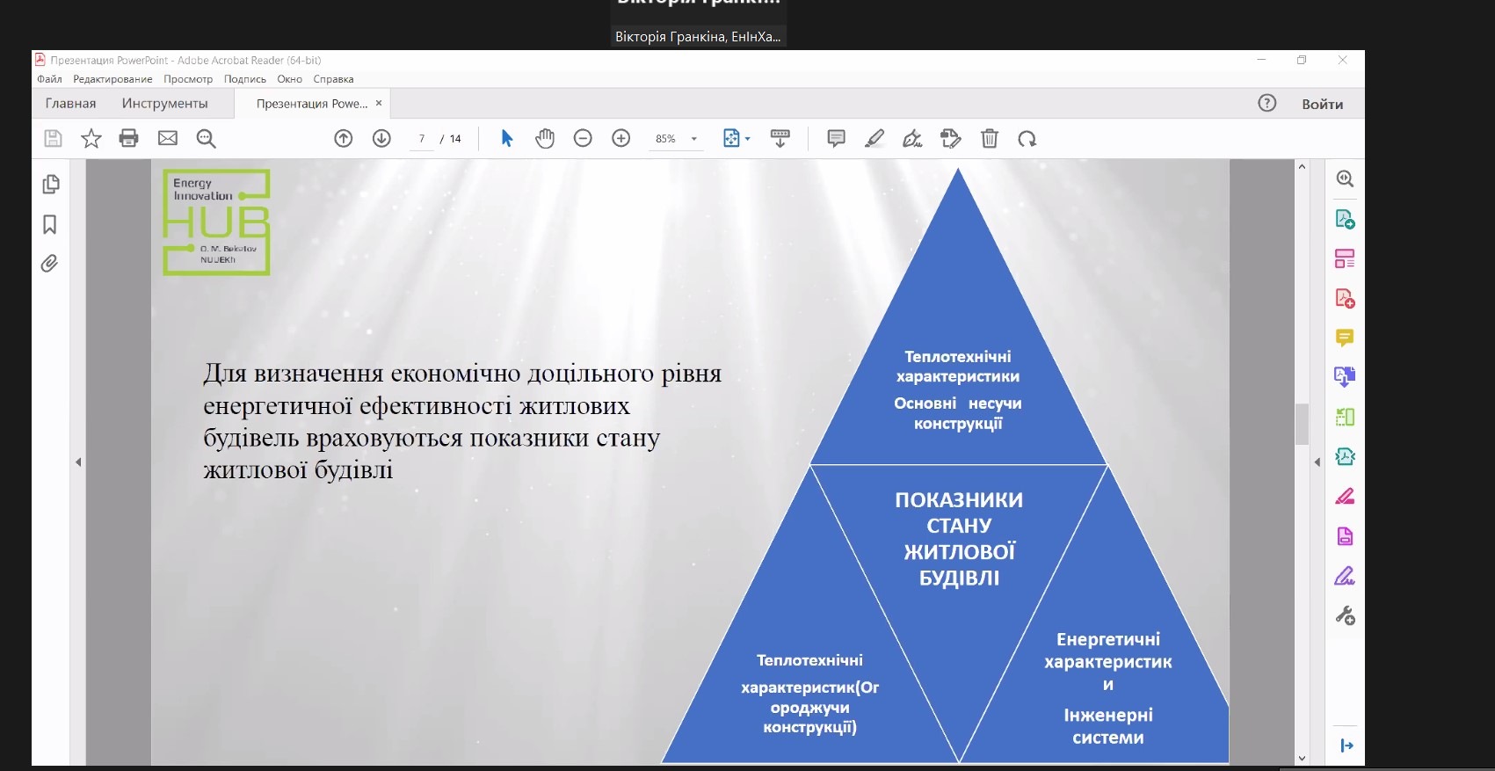
Task: Toggle the bookmarks side panel
Action: pyautogui.click(x=50, y=225)
